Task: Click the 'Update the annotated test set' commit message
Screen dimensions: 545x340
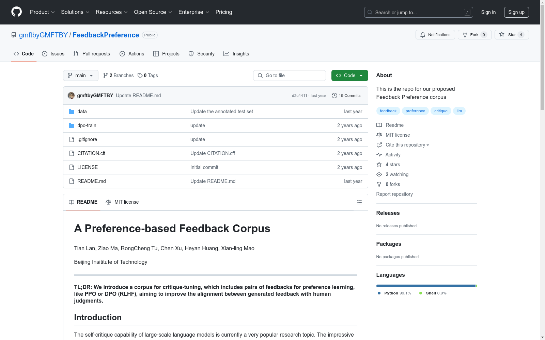Action: point(222,112)
